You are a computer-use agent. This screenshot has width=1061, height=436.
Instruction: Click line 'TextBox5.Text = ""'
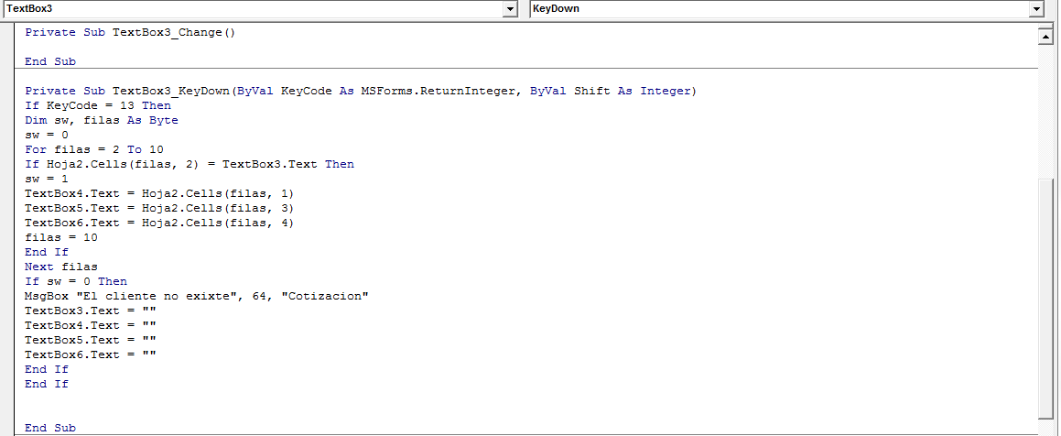click(x=91, y=340)
